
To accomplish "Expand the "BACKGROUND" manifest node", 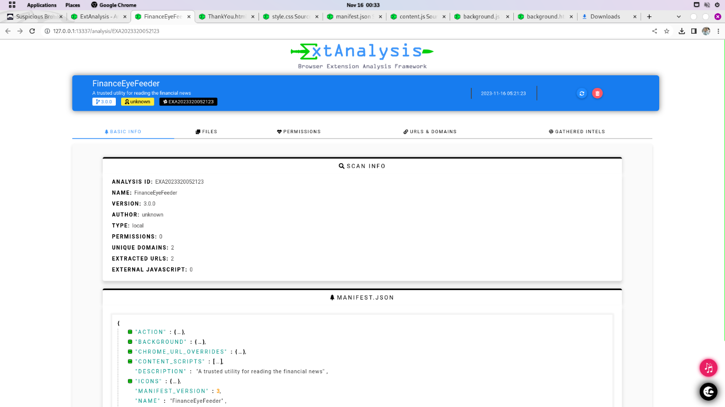I will [130, 342].
